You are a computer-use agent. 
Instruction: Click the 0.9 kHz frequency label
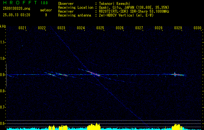[3, 75]
